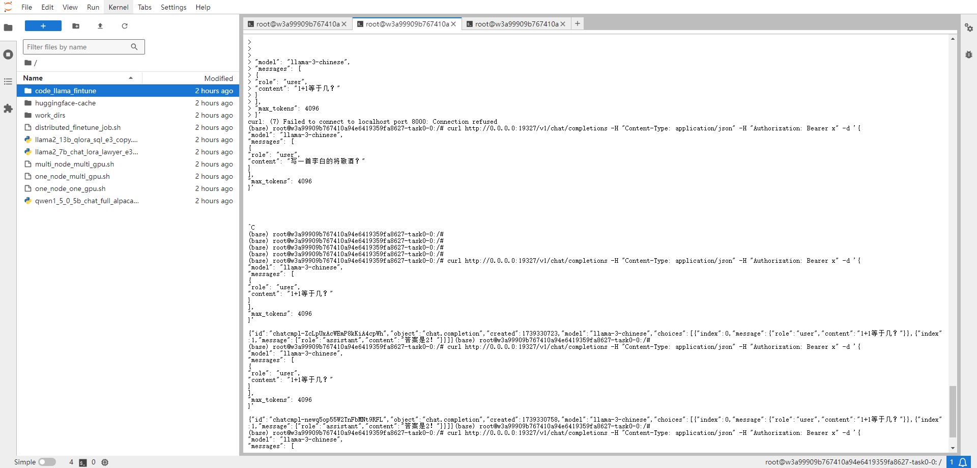The width and height of the screenshot is (977, 468).
Task: Open the Debugger panel bug icon
Action: [968, 54]
